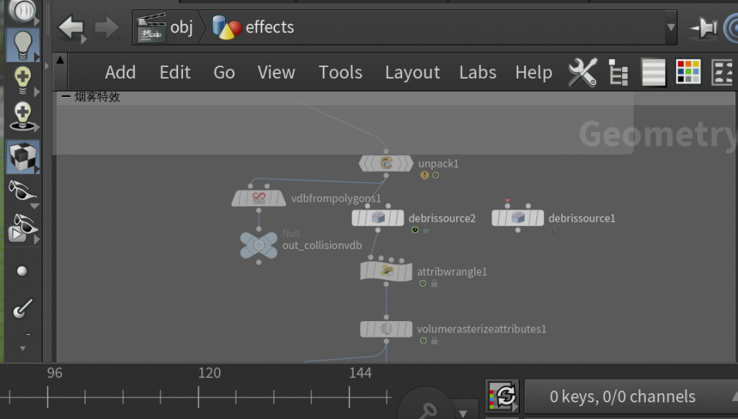Click the sphere icon atop display toolbar
The width and height of the screenshot is (738, 419).
coord(22,11)
